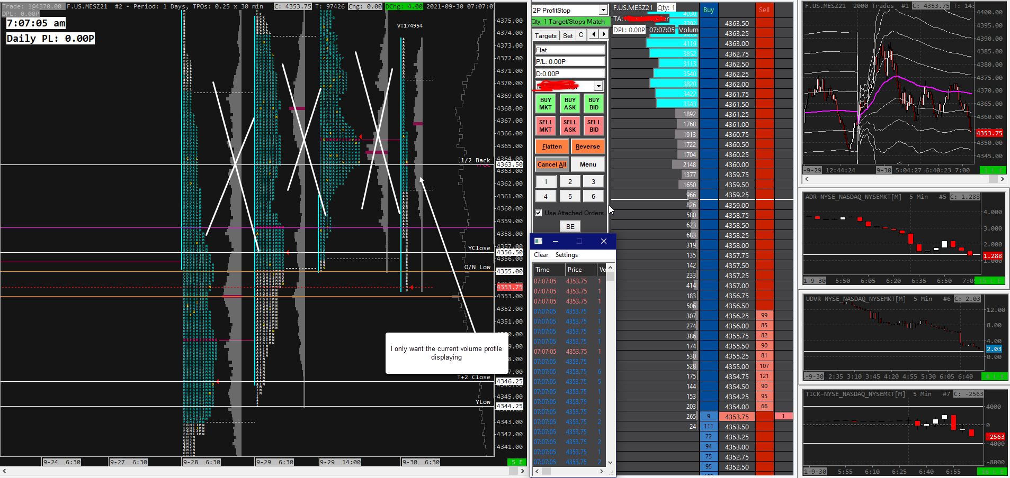This screenshot has width=1010, height=478.
Task: Click the Buy cell at price 4352.75
Action: [x=709, y=457]
